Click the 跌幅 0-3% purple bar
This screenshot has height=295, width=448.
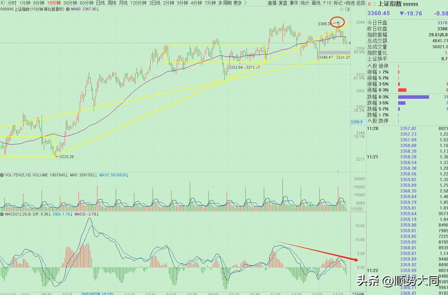click(x=413, y=97)
